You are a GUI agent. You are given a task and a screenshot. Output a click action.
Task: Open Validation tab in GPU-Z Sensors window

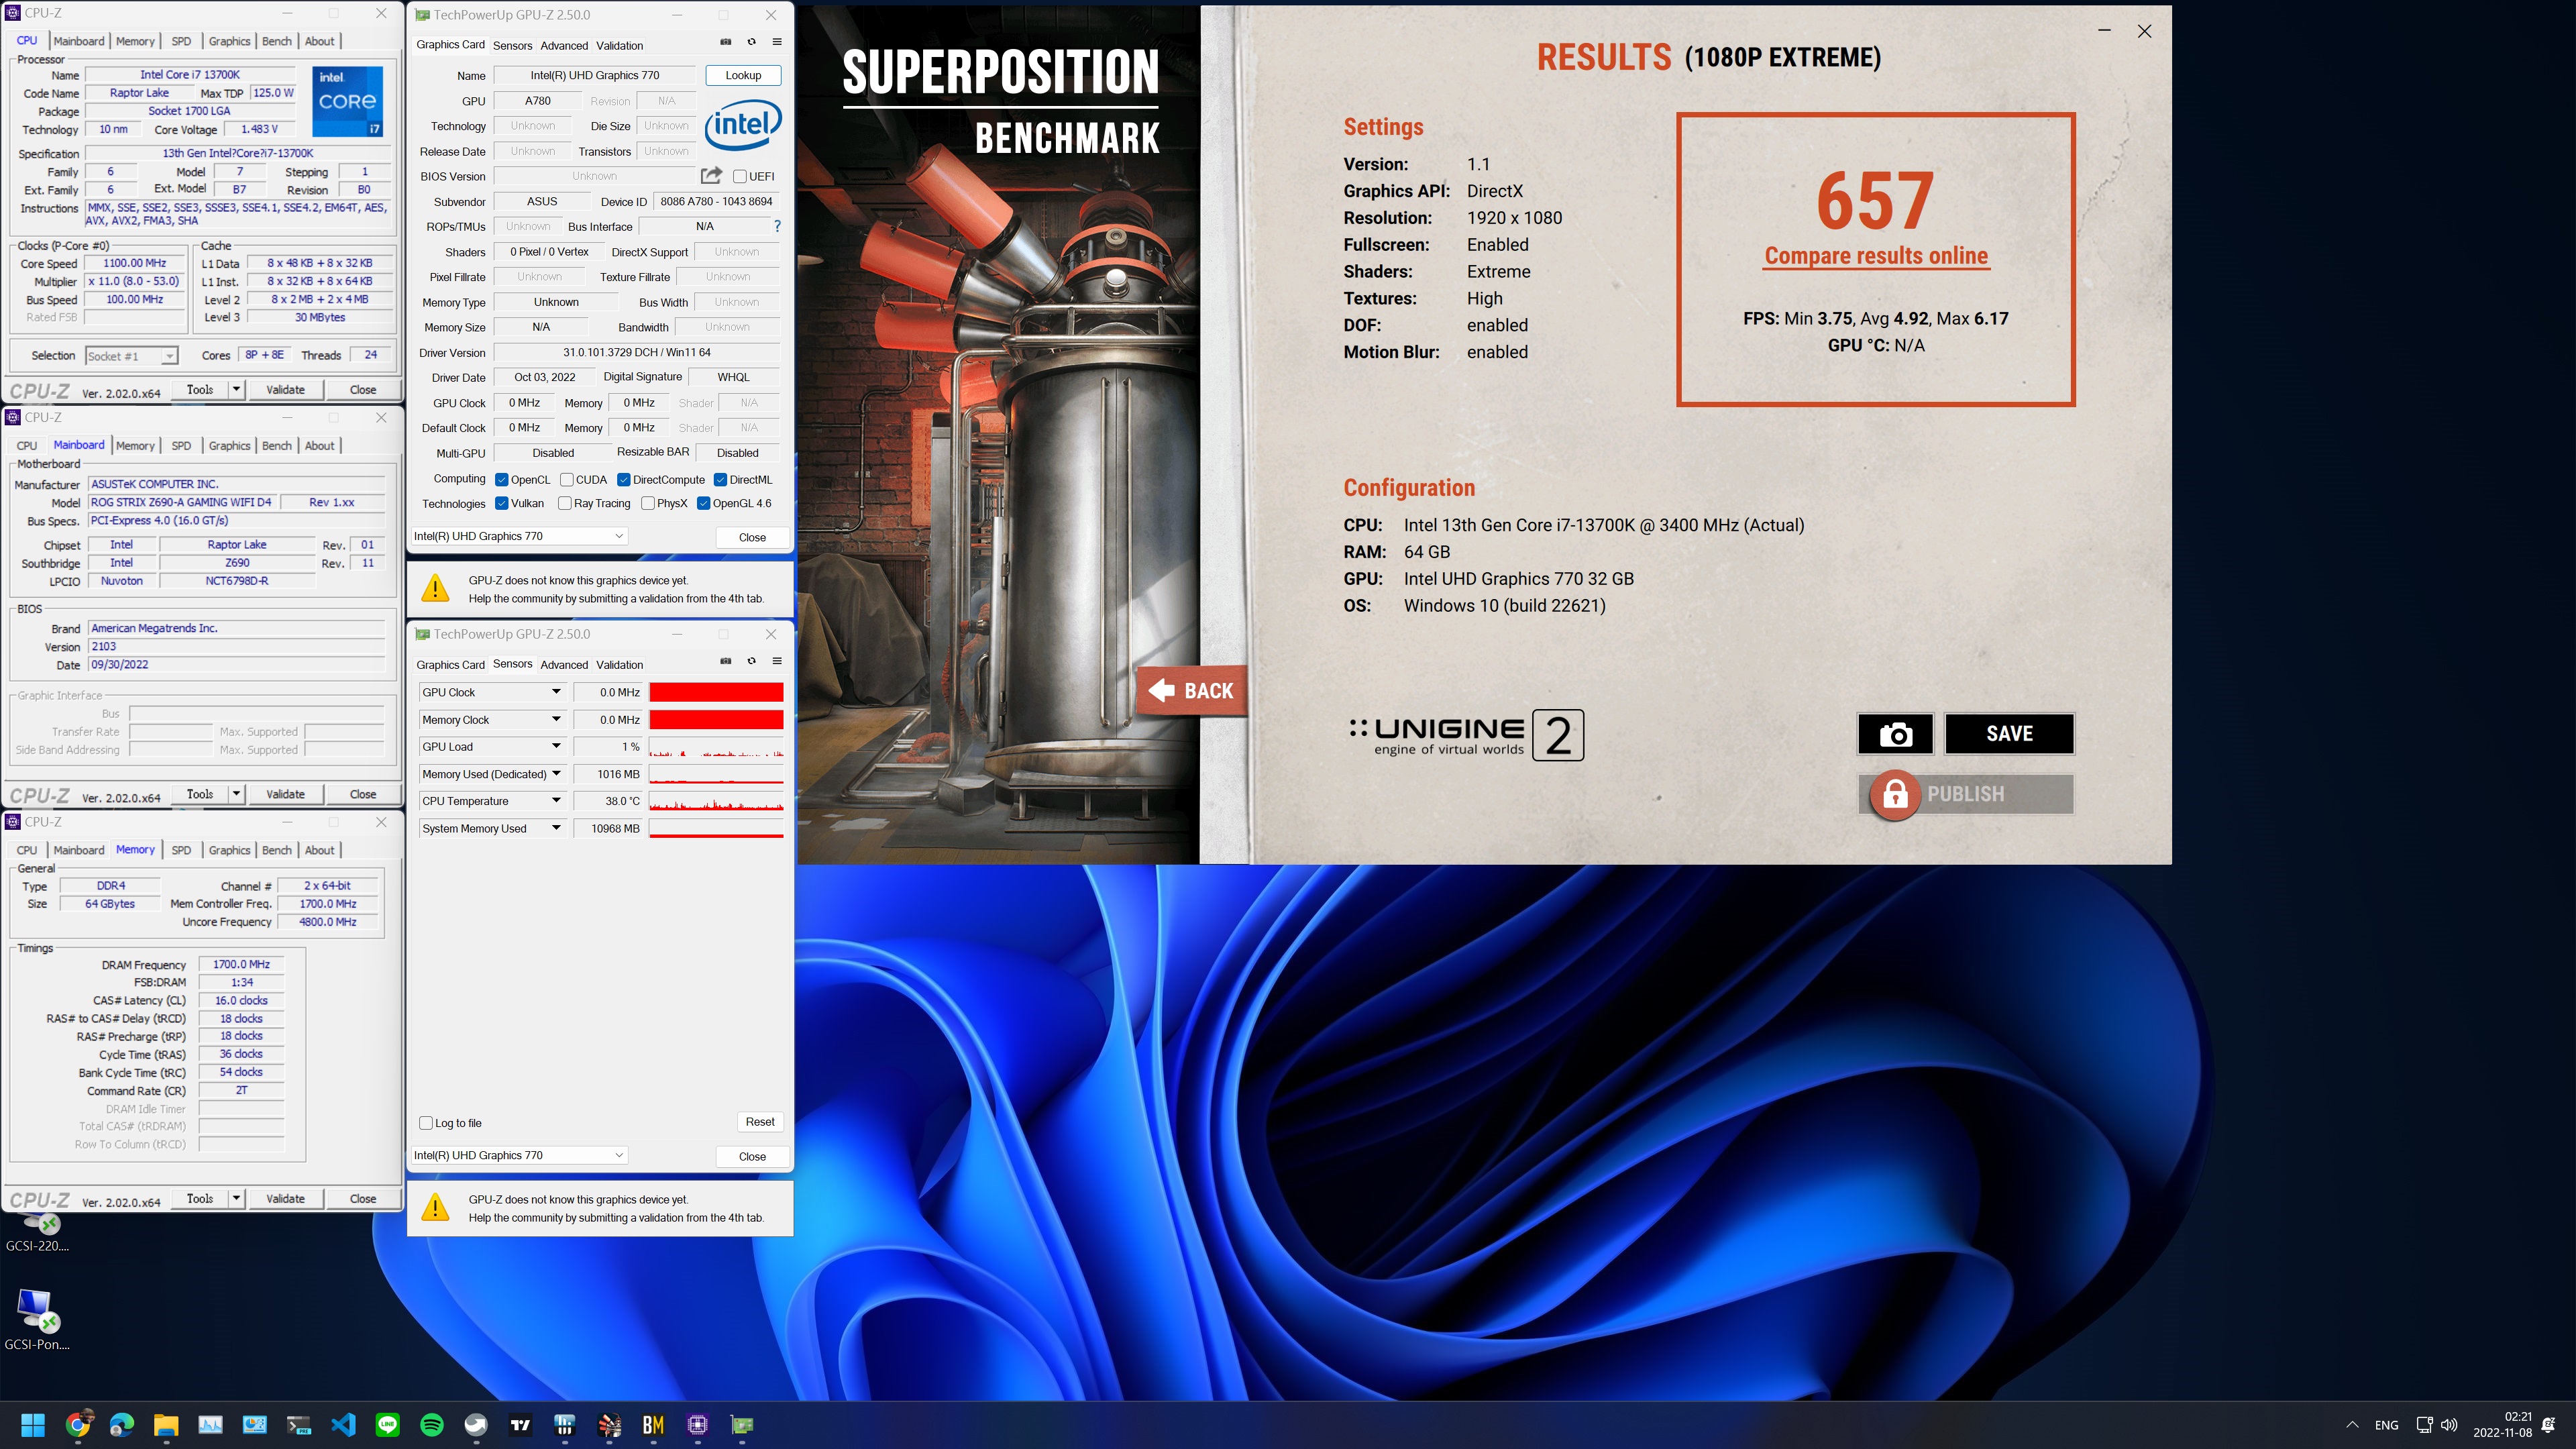(x=619, y=665)
